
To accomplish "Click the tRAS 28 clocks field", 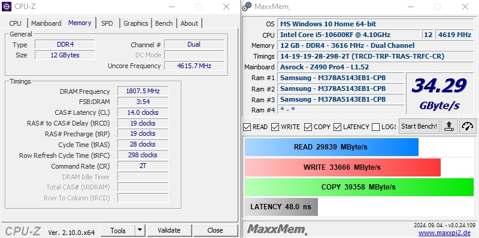I will (x=143, y=144).
